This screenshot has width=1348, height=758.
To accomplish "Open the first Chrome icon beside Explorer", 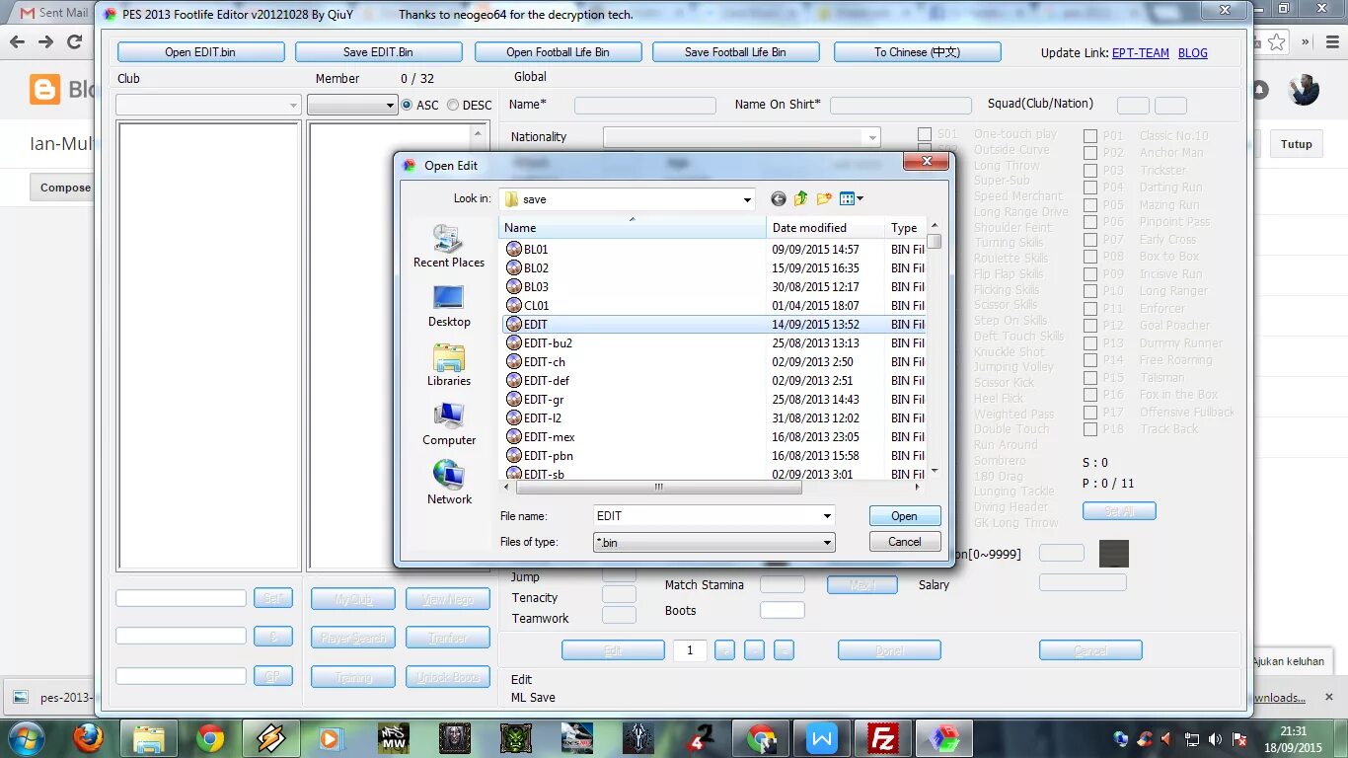I will [x=209, y=738].
